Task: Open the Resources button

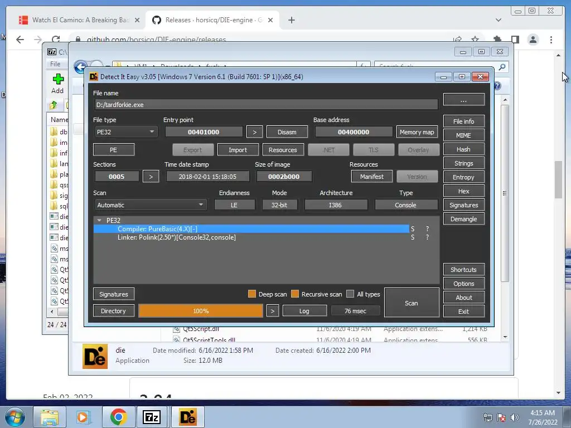Action: coord(283,150)
